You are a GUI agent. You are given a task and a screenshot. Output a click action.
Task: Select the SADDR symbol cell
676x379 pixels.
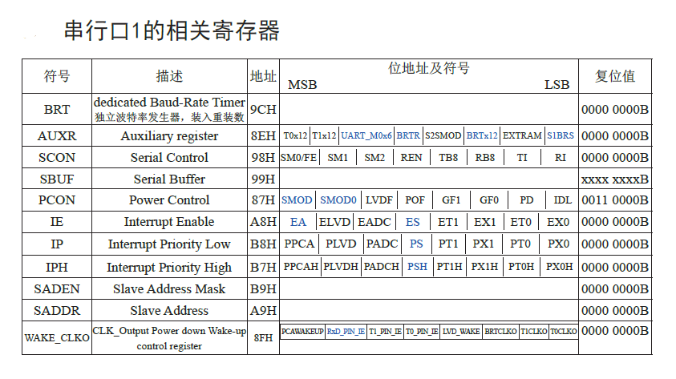(56, 311)
